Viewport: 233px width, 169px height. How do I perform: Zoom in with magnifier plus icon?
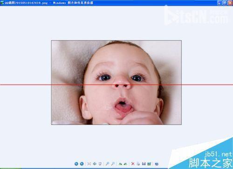pos(107,164)
